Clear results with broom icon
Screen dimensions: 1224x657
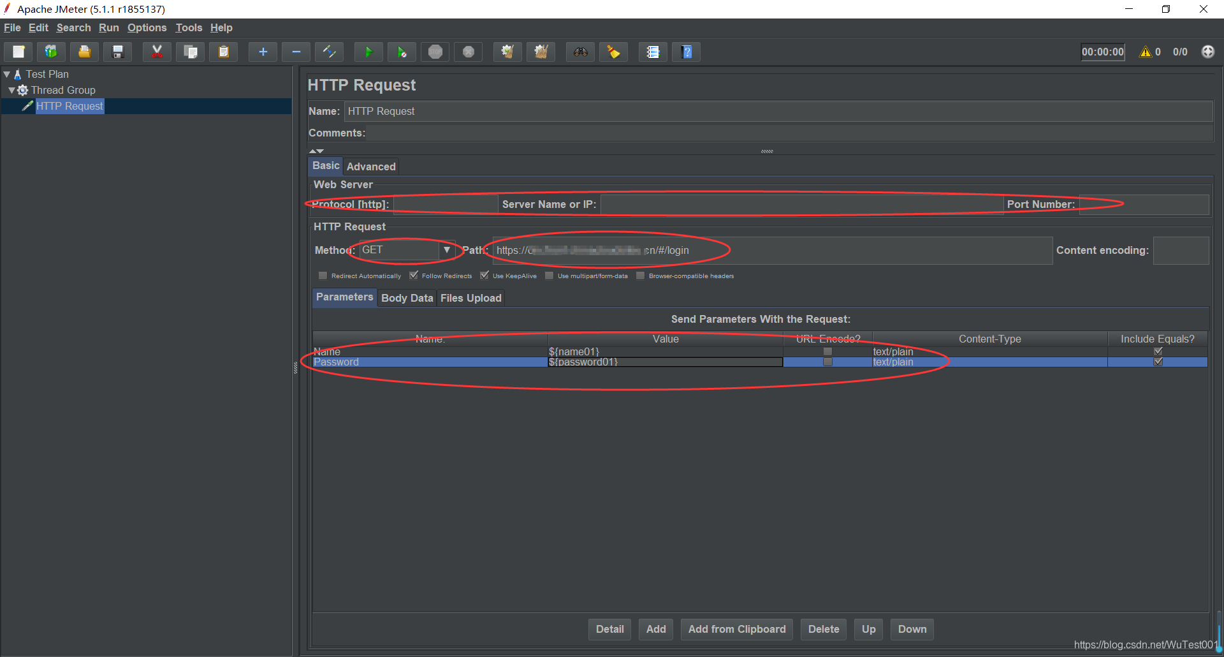pyautogui.click(x=507, y=52)
